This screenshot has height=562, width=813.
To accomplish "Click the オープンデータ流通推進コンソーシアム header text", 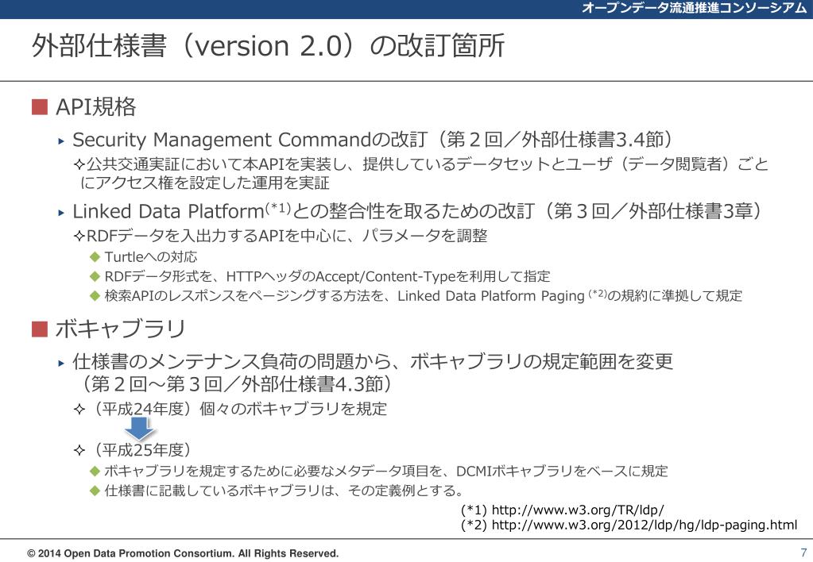I will click(x=695, y=8).
